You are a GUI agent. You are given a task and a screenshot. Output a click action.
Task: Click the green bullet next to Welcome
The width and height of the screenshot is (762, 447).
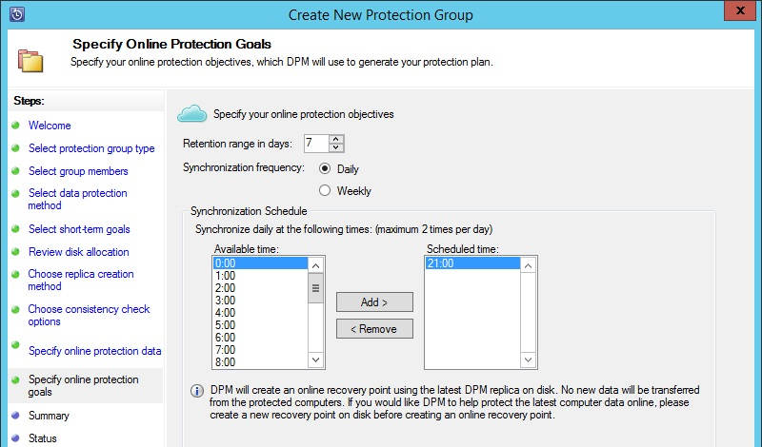click(15, 125)
